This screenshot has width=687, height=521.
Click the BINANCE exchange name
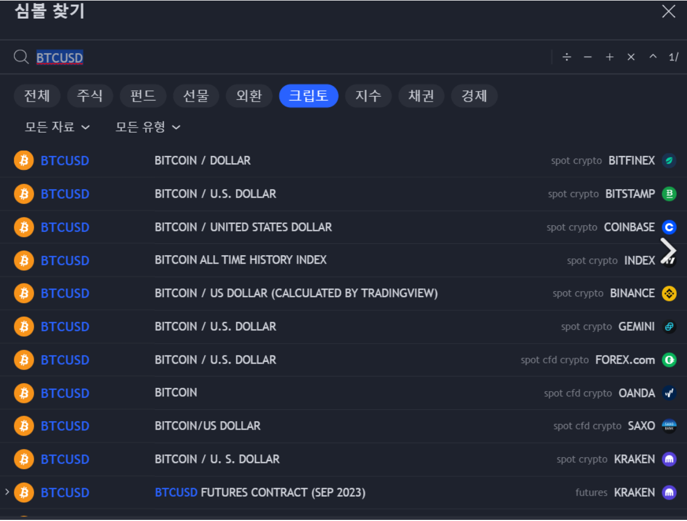632,294
